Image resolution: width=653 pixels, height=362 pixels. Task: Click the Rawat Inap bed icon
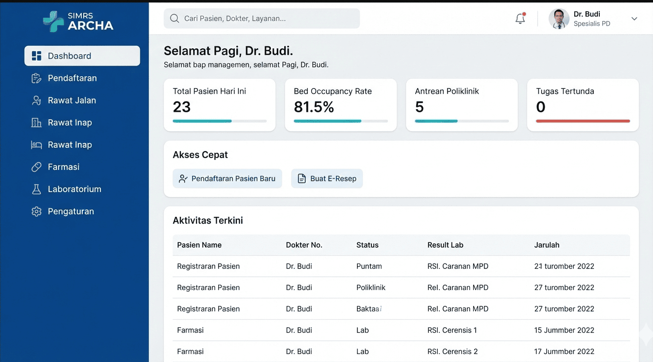tap(36, 145)
